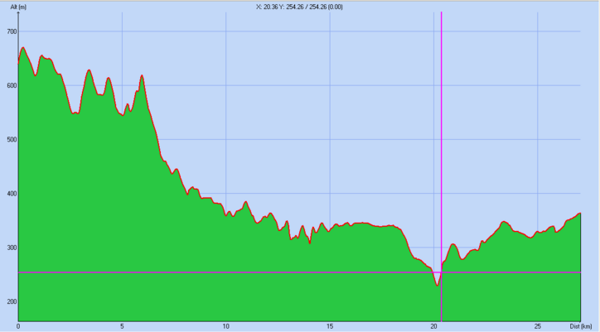The height and width of the screenshot is (332, 600).
Task: Click the 200 altitude tick label
Action: pos(12,301)
